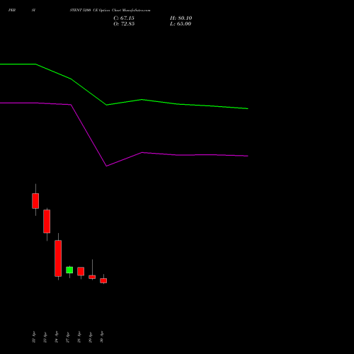Screen dimensions: 354x354
Task: Click the low value L: 65.00
Action: pos(181,24)
